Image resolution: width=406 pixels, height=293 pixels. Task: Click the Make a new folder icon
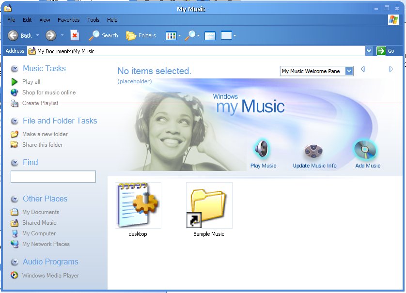tap(15, 134)
